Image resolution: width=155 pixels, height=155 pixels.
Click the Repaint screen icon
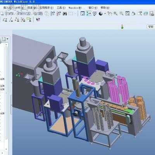point(83,14)
